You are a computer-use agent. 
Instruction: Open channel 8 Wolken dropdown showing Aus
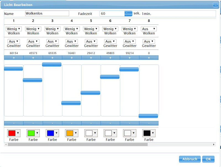[149, 29]
